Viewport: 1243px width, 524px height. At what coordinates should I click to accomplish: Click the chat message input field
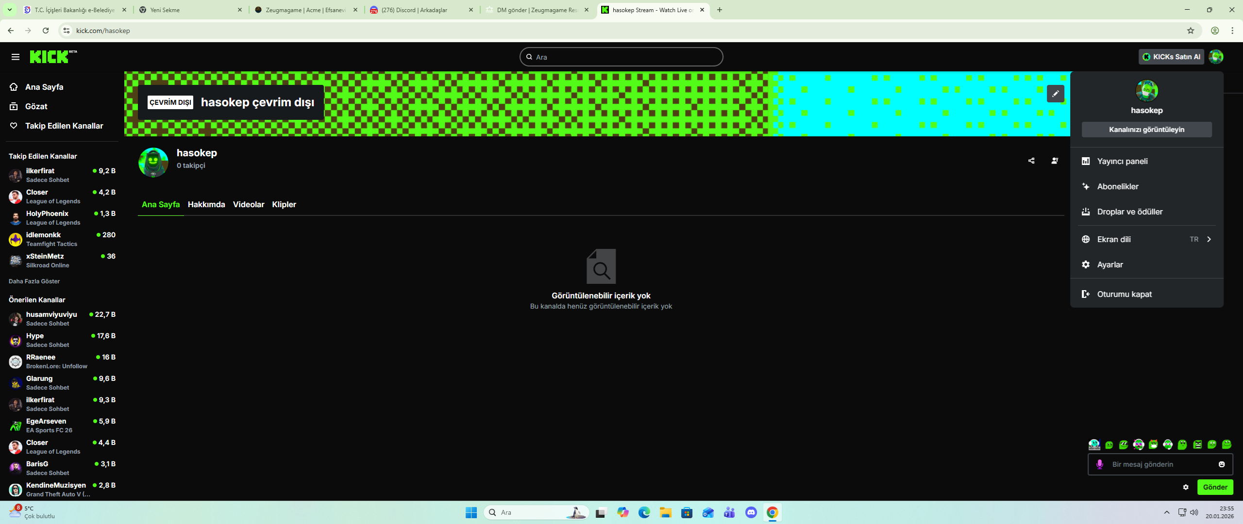click(x=1160, y=464)
